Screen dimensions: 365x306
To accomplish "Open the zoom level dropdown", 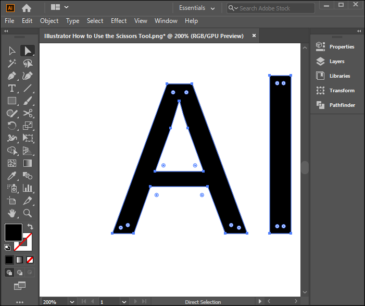I will coord(72,302).
